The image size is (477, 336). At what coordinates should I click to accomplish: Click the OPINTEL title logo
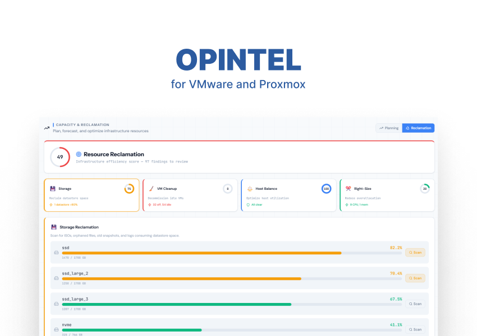click(x=238, y=60)
